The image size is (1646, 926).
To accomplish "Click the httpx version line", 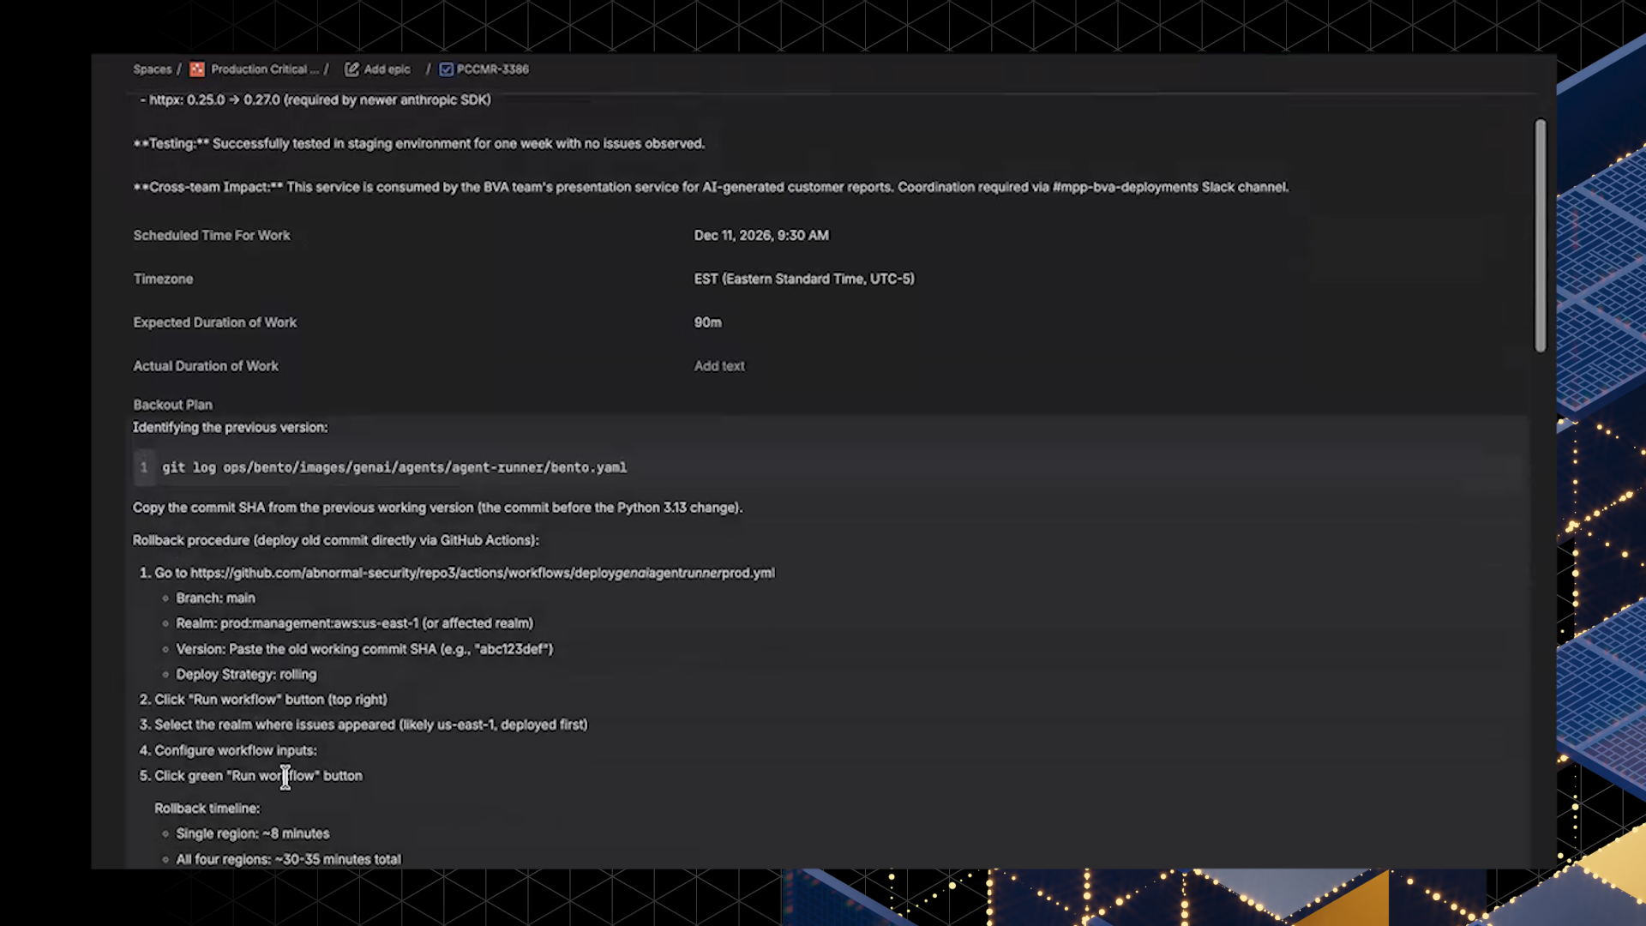I will (x=316, y=99).
